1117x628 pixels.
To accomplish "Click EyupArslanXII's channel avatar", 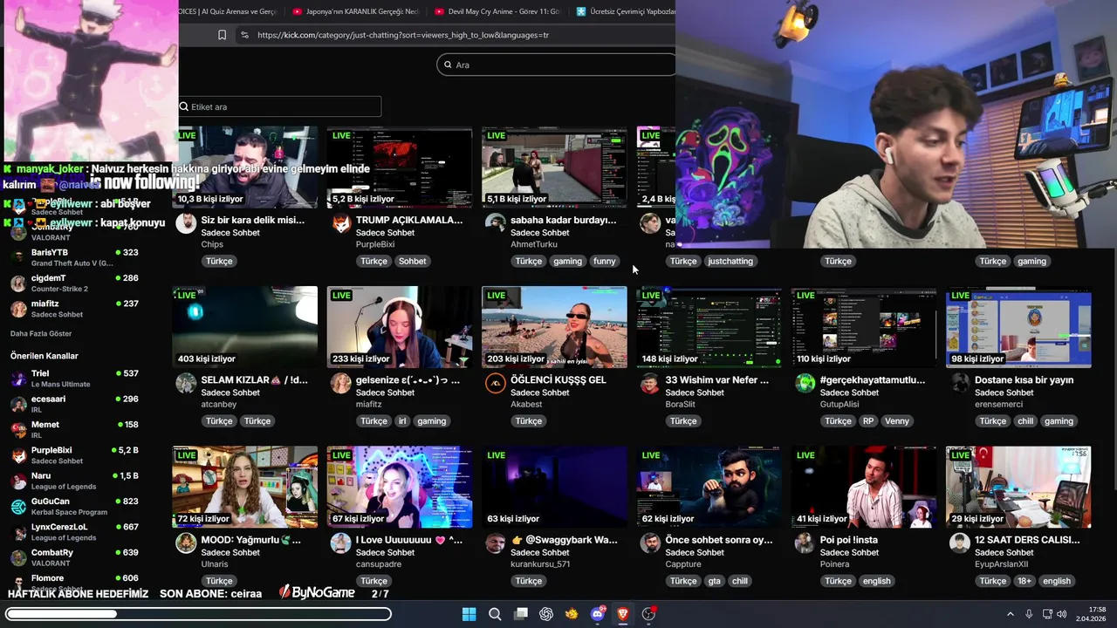I will 960,543.
